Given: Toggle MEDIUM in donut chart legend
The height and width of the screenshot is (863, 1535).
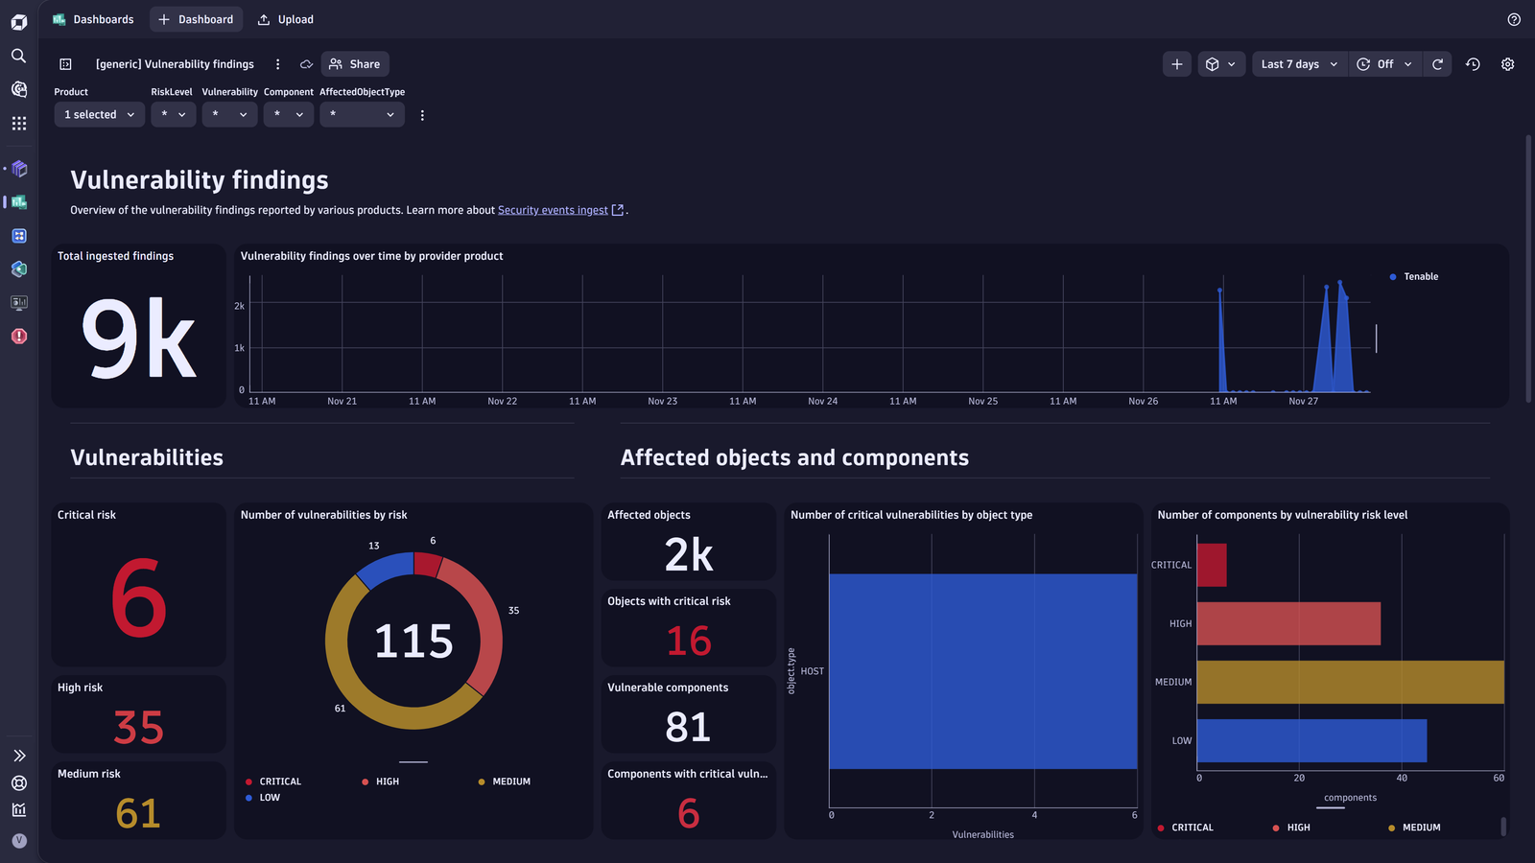Looking at the screenshot, I should 505,781.
